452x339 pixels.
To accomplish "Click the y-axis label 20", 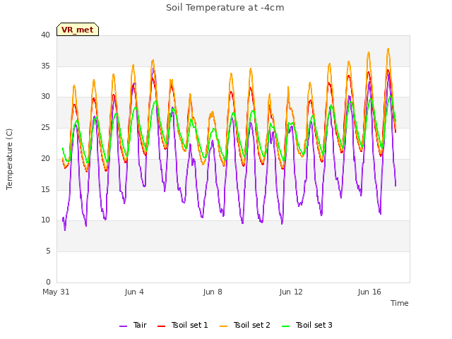I will [x=45, y=158].
